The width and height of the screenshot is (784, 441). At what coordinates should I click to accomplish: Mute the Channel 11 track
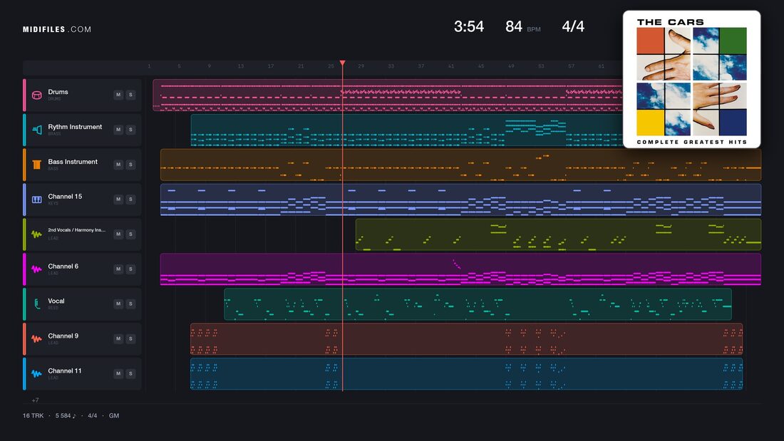pyautogui.click(x=118, y=373)
